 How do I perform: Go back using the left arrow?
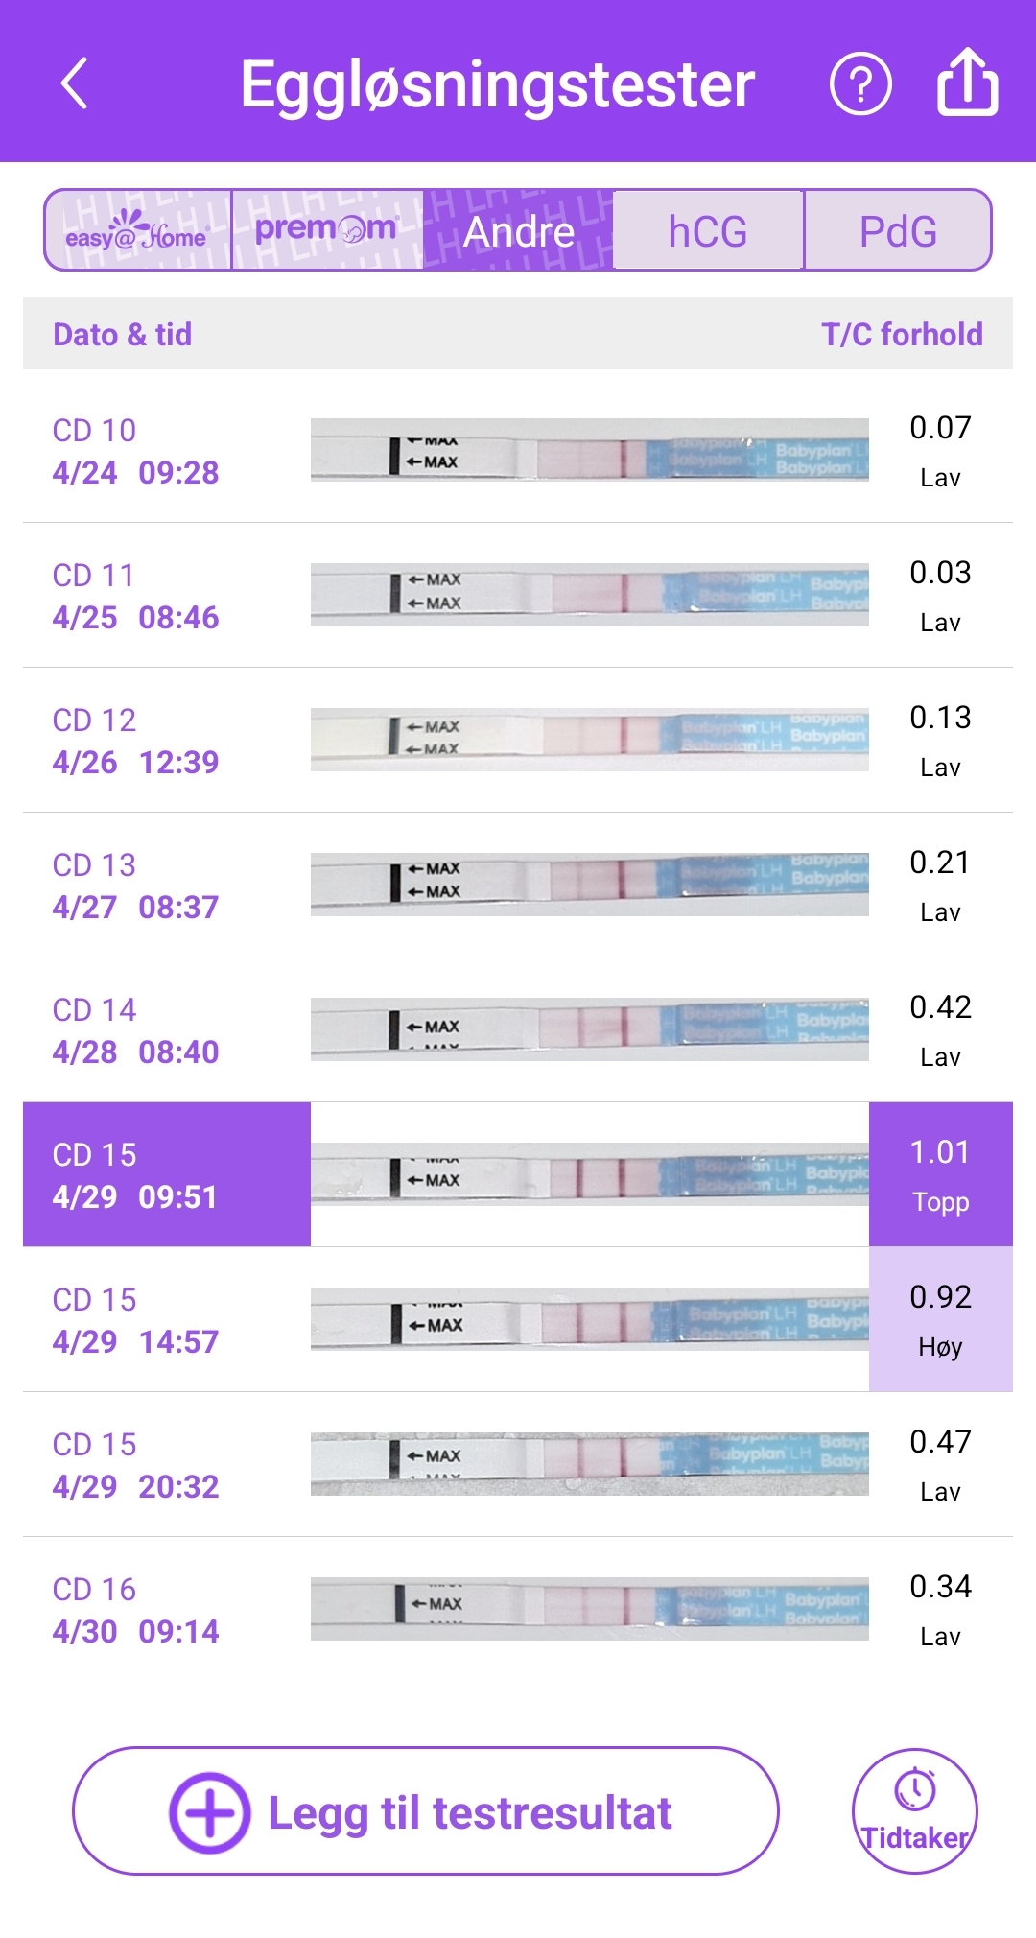[75, 83]
